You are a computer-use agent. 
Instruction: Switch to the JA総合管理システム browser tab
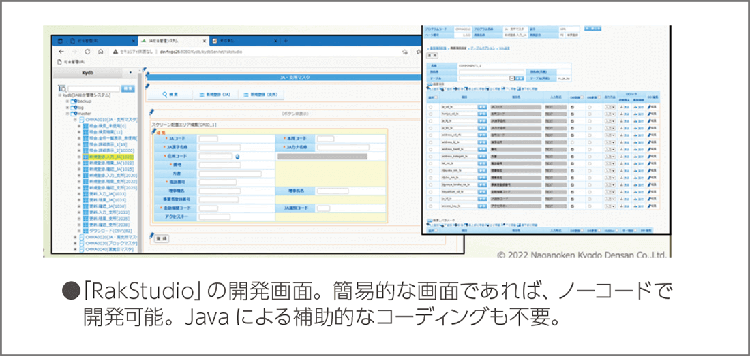coord(172,41)
